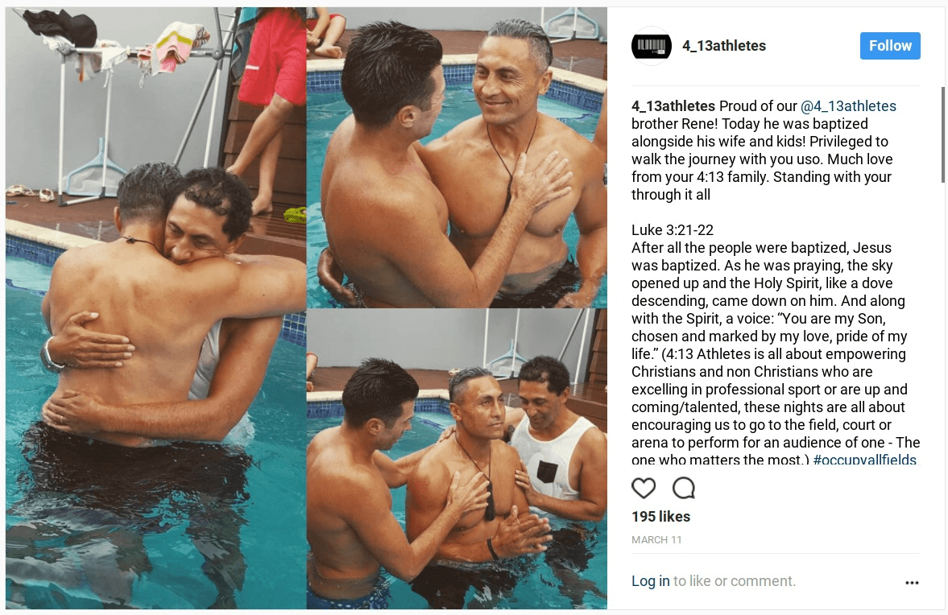Click the bold 4_13athletes caption author name

673,105
